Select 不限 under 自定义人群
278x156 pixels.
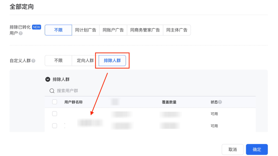coord(58,60)
